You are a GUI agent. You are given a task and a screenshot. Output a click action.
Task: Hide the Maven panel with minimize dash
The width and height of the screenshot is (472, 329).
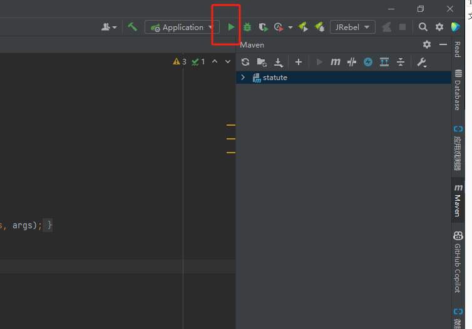click(443, 44)
